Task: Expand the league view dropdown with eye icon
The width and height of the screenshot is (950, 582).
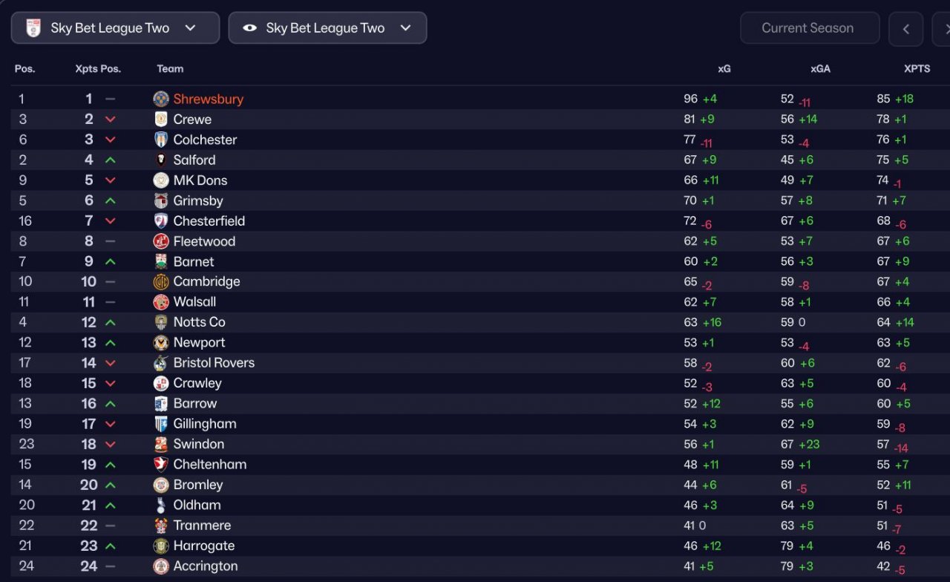Action: (x=327, y=28)
